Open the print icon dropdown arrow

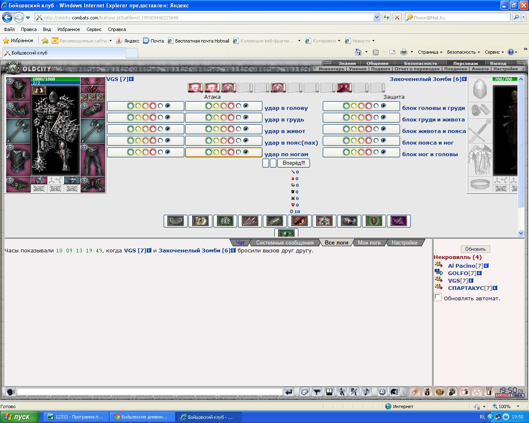(411, 52)
